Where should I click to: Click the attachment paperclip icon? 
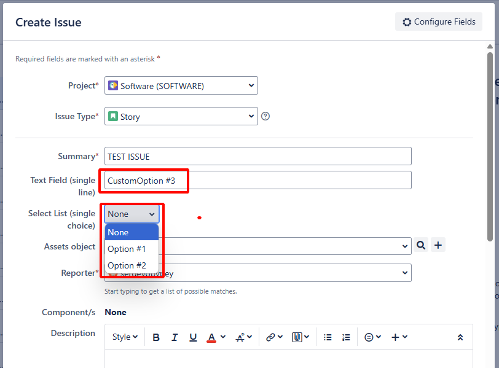[297, 337]
